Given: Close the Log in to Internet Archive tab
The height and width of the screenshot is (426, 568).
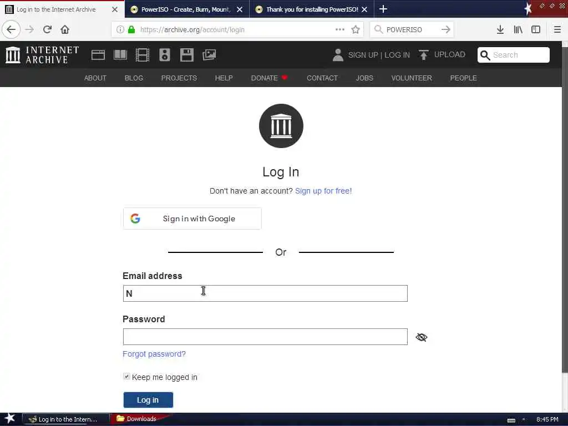Looking at the screenshot, I should [x=114, y=9].
